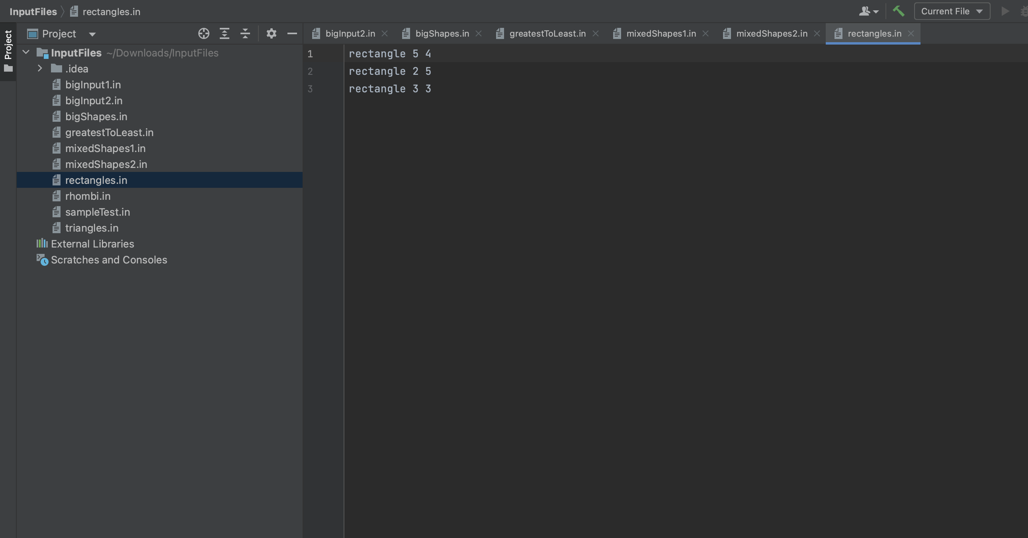Hide the Project tool window with the minus icon
The image size is (1028, 538).
(x=292, y=33)
